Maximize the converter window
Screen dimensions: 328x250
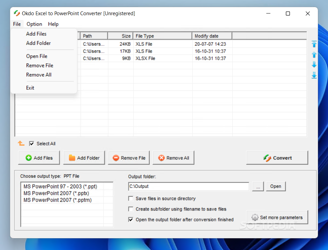click(288, 13)
